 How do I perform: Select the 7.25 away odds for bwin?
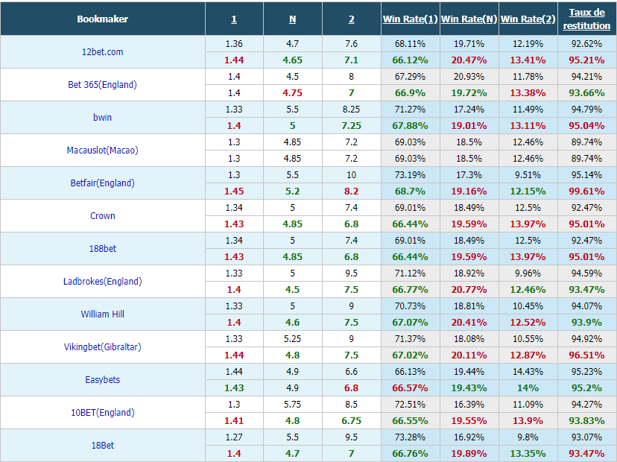(352, 125)
